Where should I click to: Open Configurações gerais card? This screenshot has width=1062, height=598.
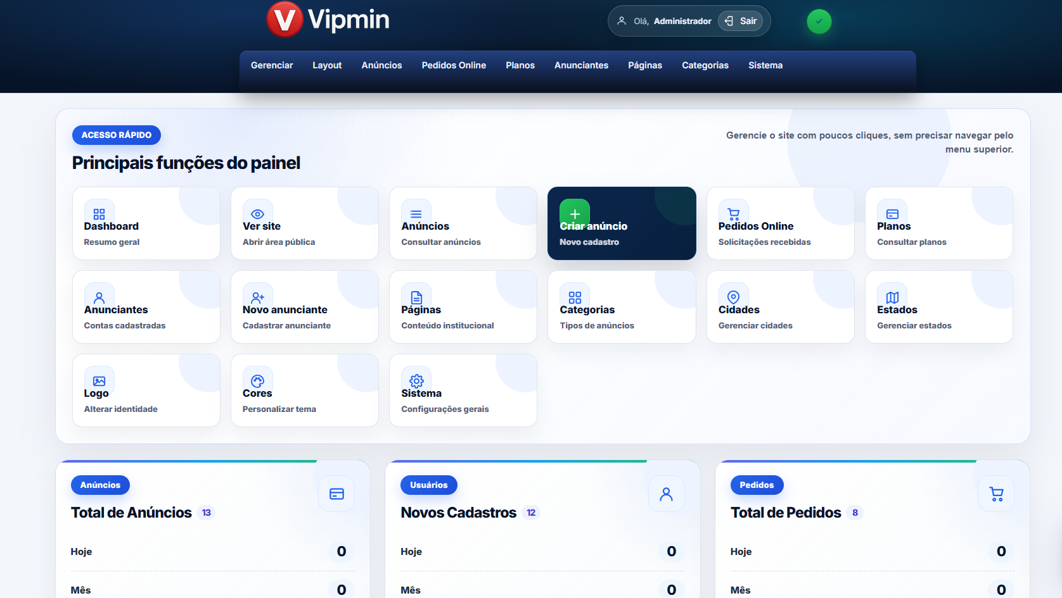(463, 390)
